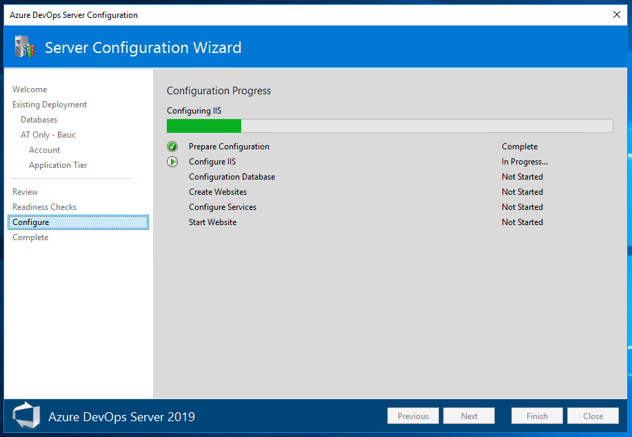Select the AT Only - Basic step
The width and height of the screenshot is (632, 437).
pyautogui.click(x=48, y=135)
